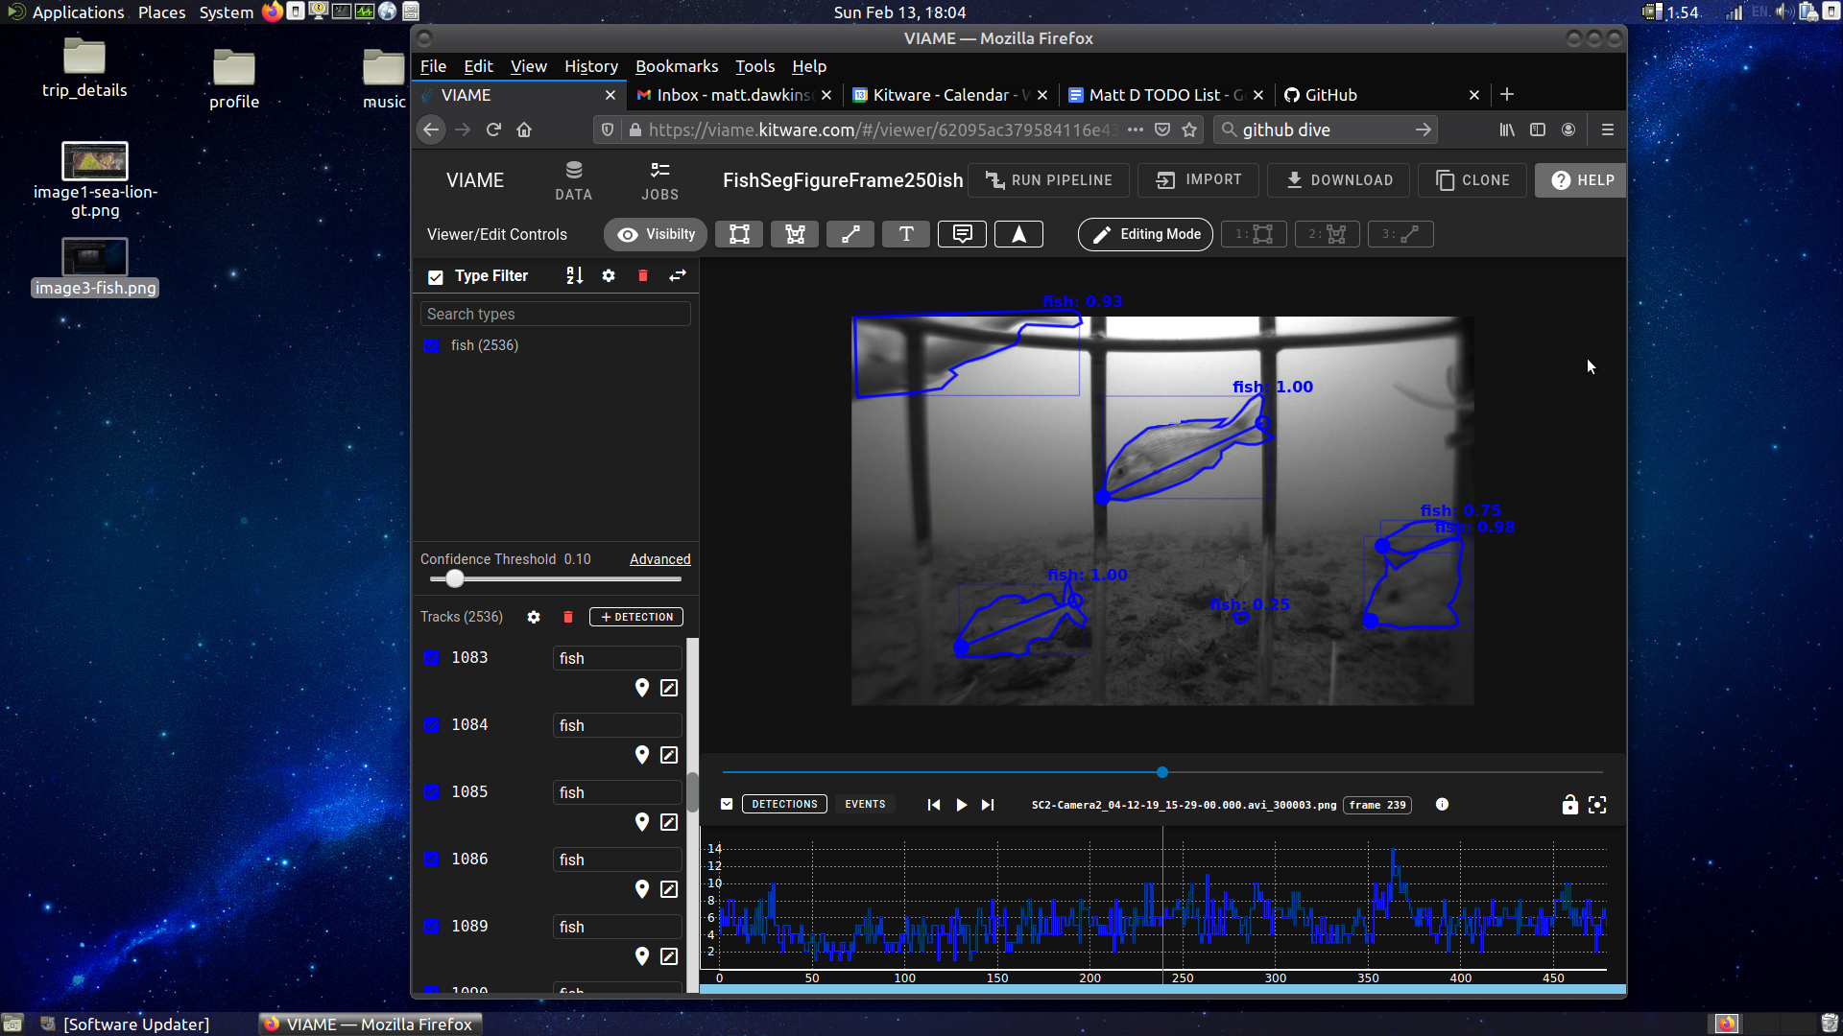Image resolution: width=1843 pixels, height=1036 pixels.
Task: Edit track 1084 with pencil icon
Action: pos(669,755)
